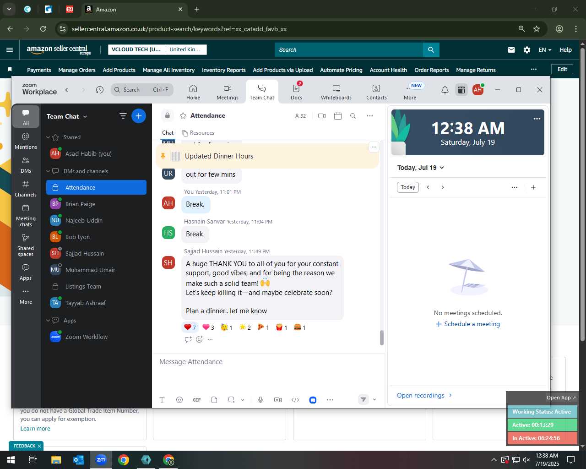Open the text formatting icon in composer

162,400
